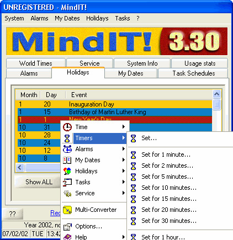Expand the My Dates submenu arrow in context menu

point(124,160)
